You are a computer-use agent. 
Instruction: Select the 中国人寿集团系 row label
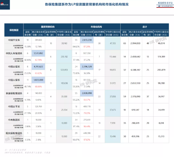[14, 53]
